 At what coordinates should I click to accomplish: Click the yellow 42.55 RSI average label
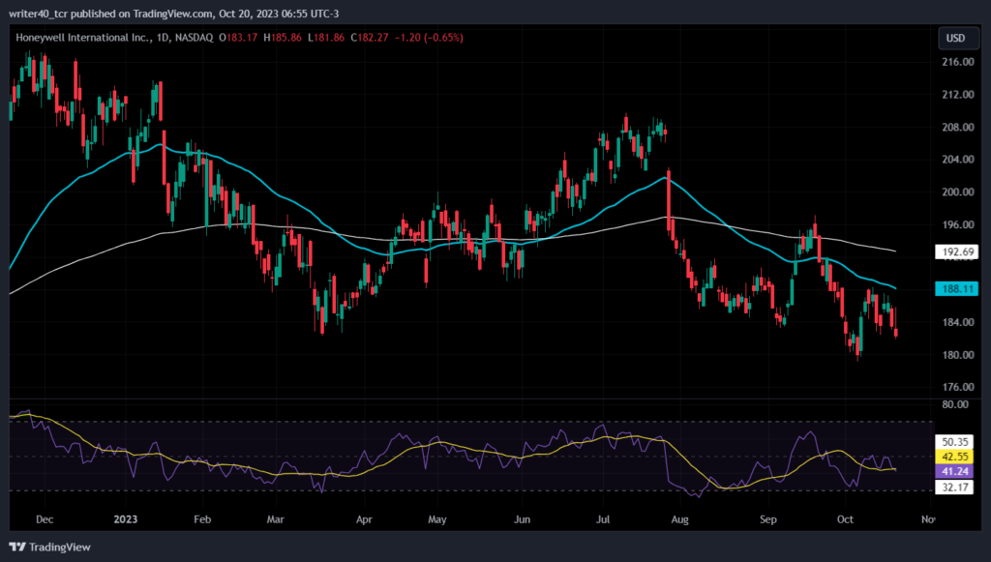click(x=953, y=457)
